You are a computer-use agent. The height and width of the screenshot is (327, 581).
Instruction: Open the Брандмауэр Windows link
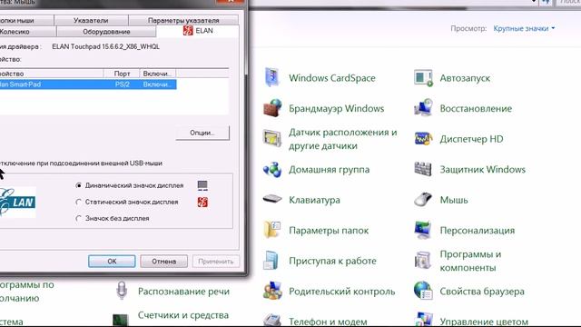[337, 109]
